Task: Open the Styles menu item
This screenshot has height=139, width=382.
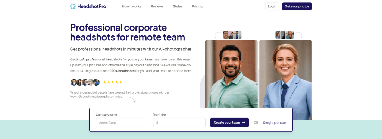Action: [x=178, y=6]
